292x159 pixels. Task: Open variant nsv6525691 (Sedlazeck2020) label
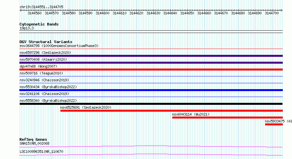point(86,107)
